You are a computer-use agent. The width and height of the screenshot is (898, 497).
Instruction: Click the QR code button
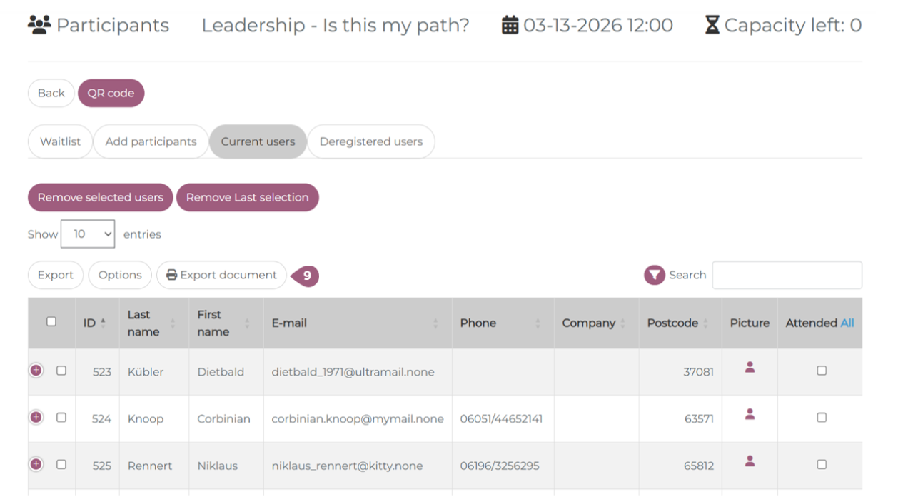[111, 93]
